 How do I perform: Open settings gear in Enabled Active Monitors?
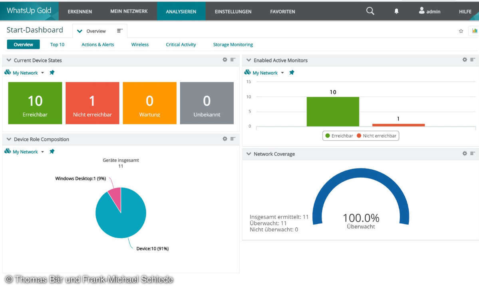pyautogui.click(x=465, y=60)
